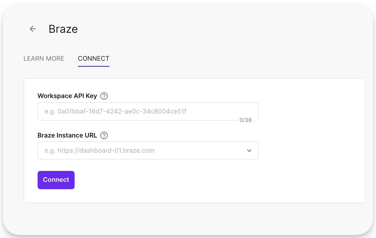Select the CONNECT tab
Image resolution: width=376 pixels, height=238 pixels.
pos(93,58)
